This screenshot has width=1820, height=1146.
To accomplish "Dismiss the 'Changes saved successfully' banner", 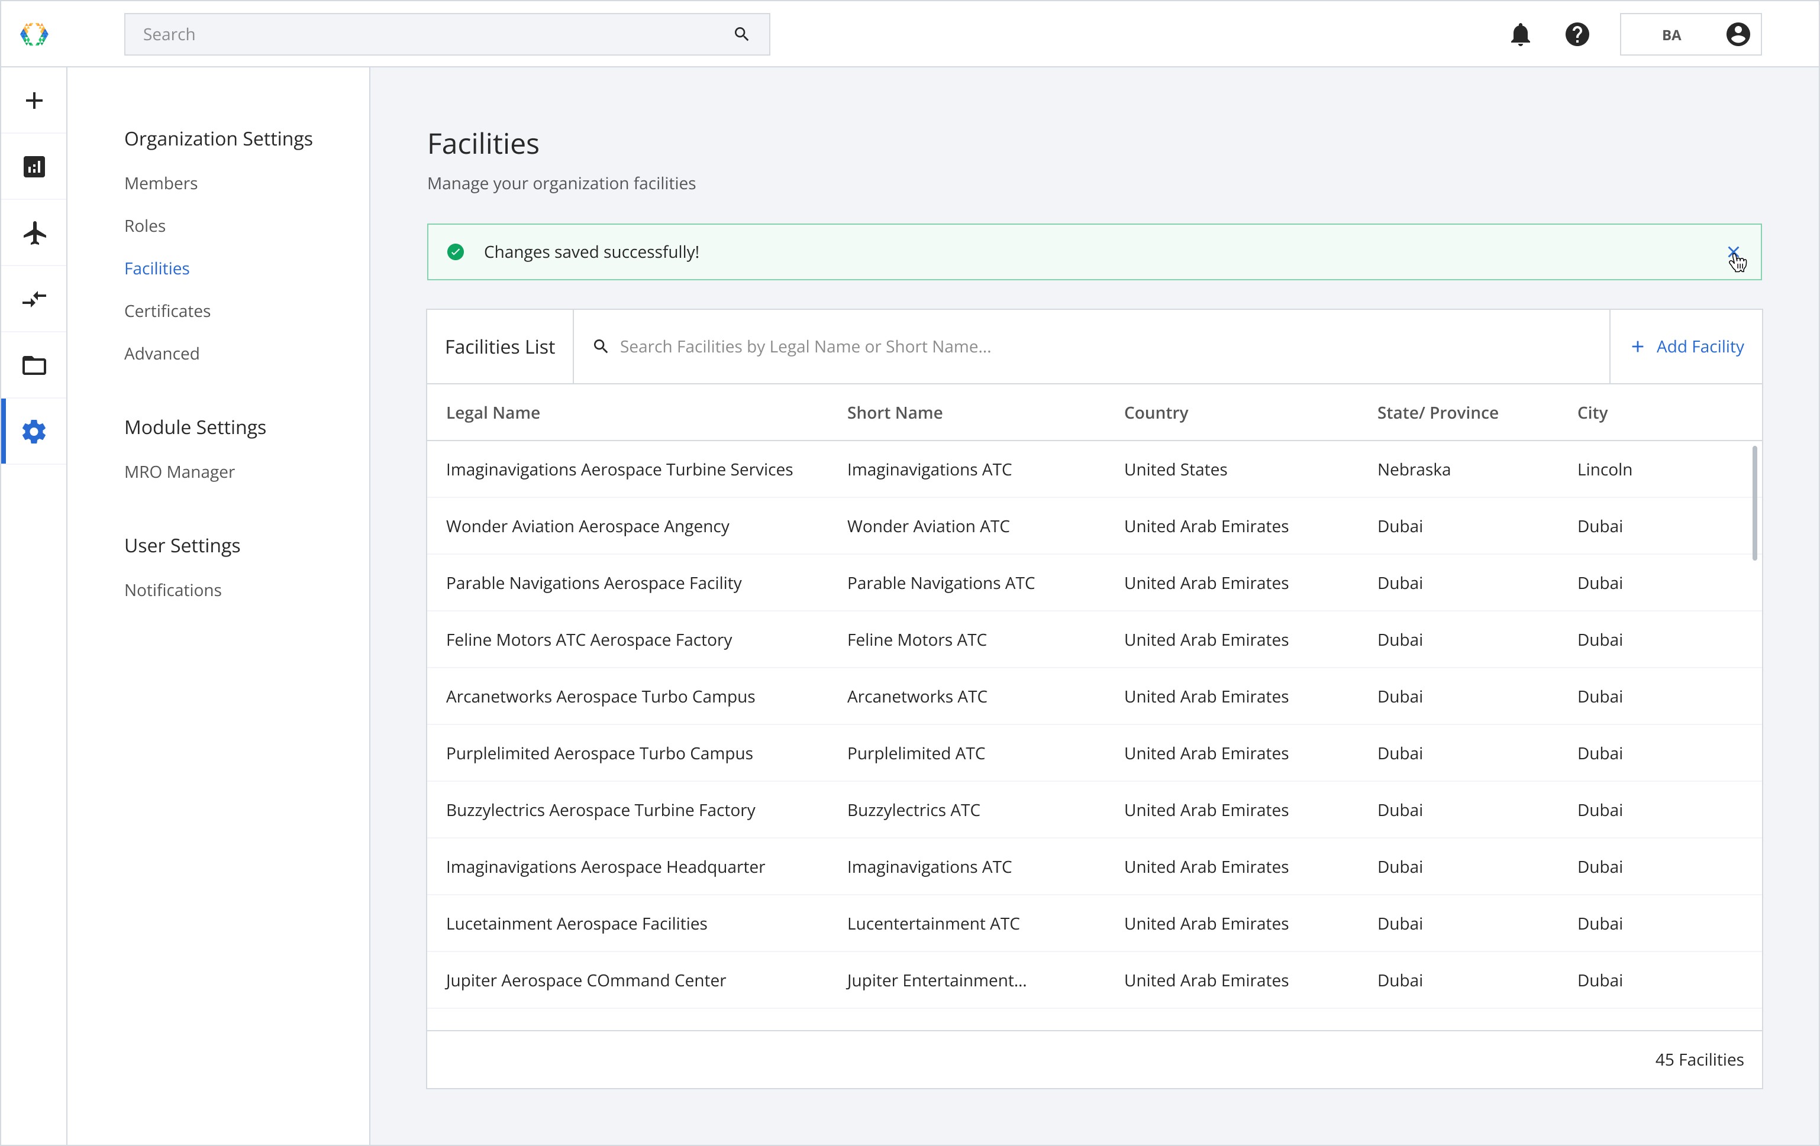I will [x=1733, y=251].
